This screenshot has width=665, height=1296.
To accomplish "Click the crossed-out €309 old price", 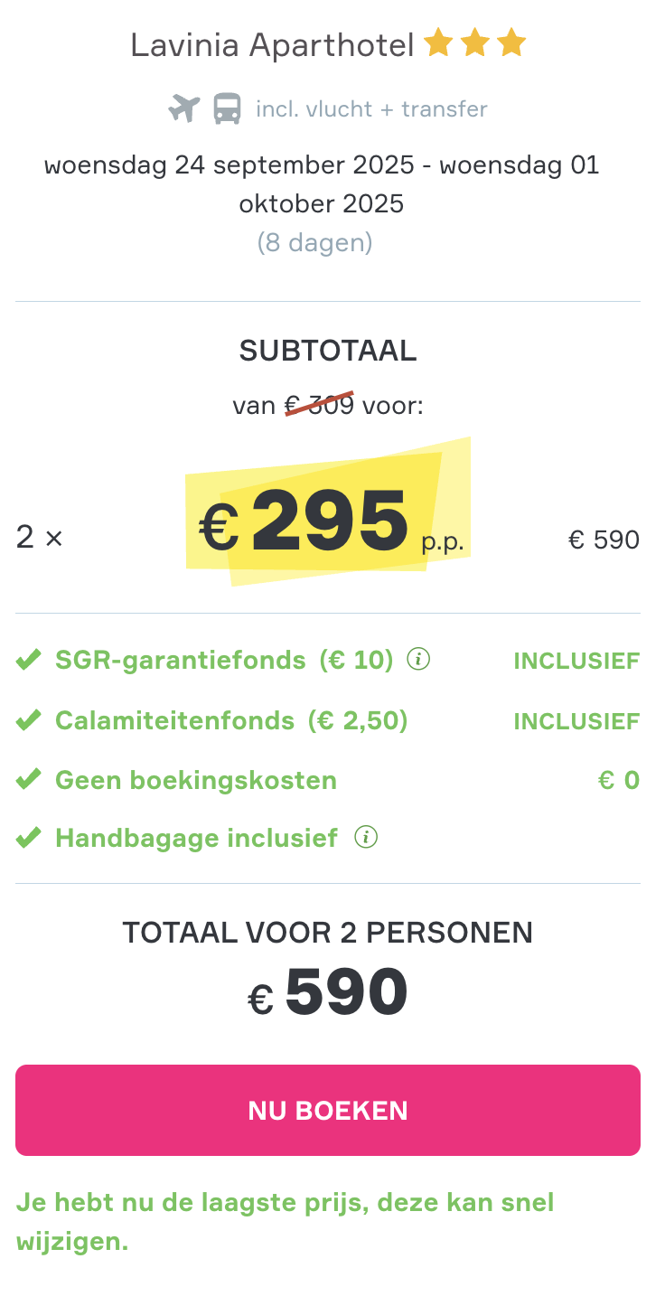I will 320,404.
